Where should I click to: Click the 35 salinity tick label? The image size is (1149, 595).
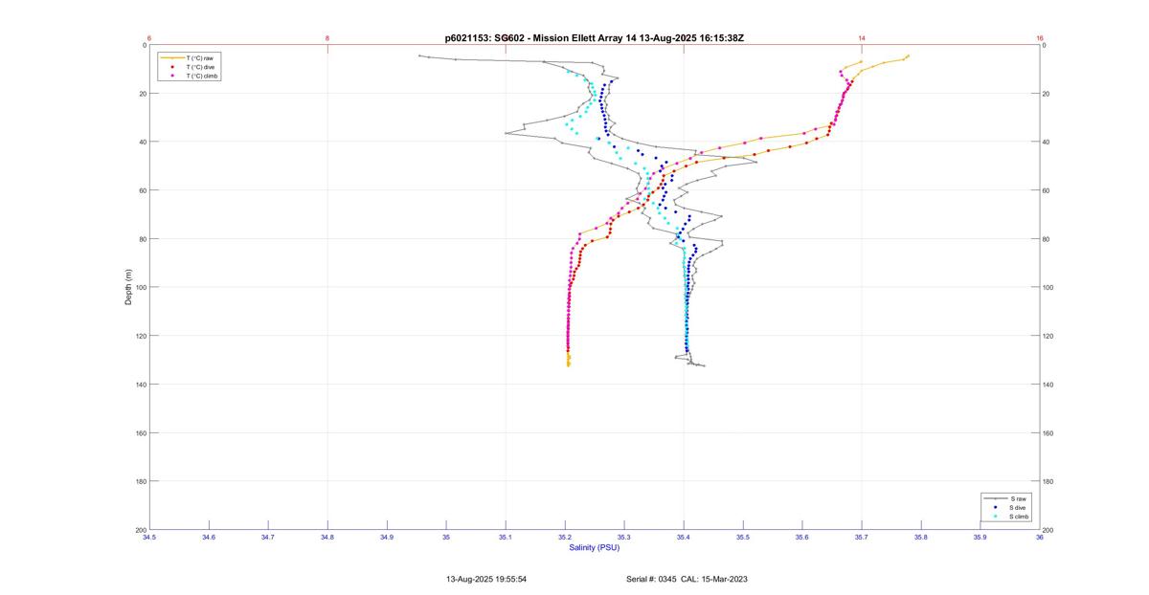446,538
